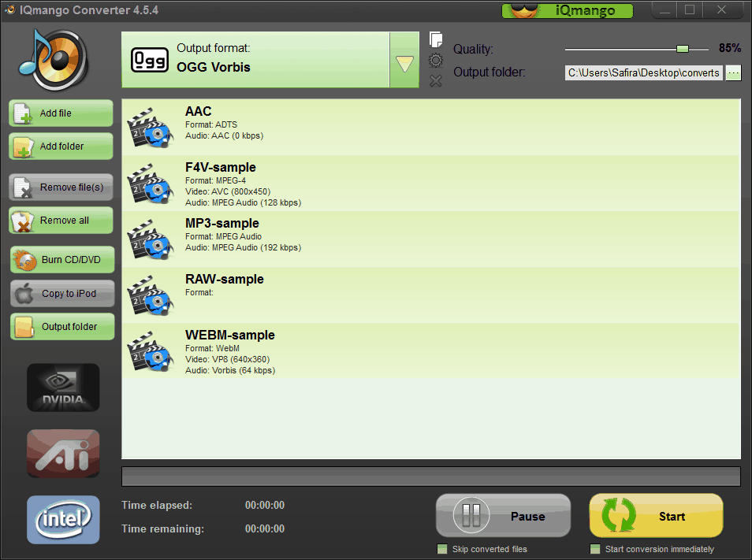Click the X icon below the gear
Viewport: 752px width, 560px height.
[435, 81]
